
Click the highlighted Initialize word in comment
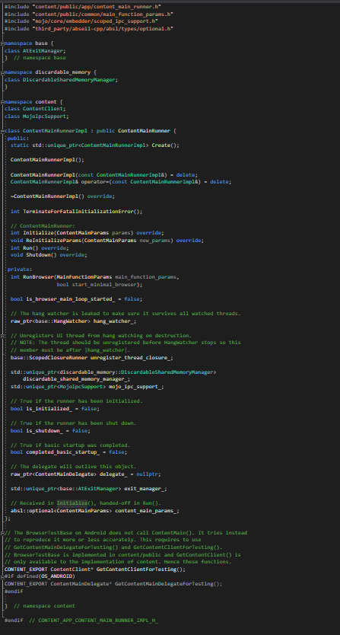[72, 503]
